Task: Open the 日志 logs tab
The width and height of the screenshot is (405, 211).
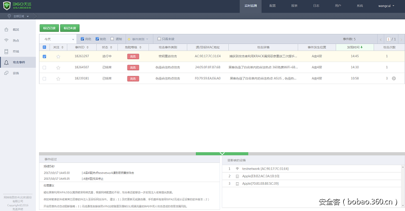Action: coord(316,6)
